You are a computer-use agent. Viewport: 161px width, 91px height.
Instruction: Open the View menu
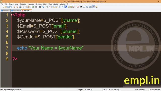coord(17,4)
